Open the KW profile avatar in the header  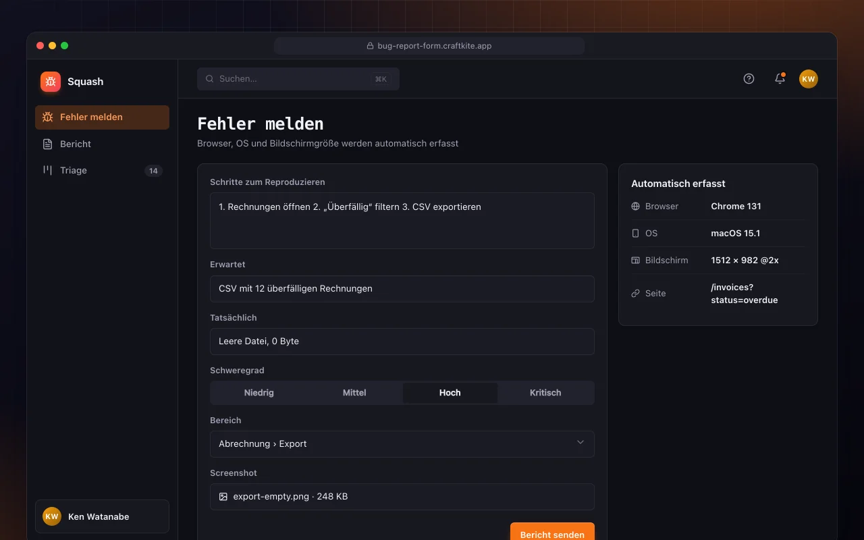809,79
